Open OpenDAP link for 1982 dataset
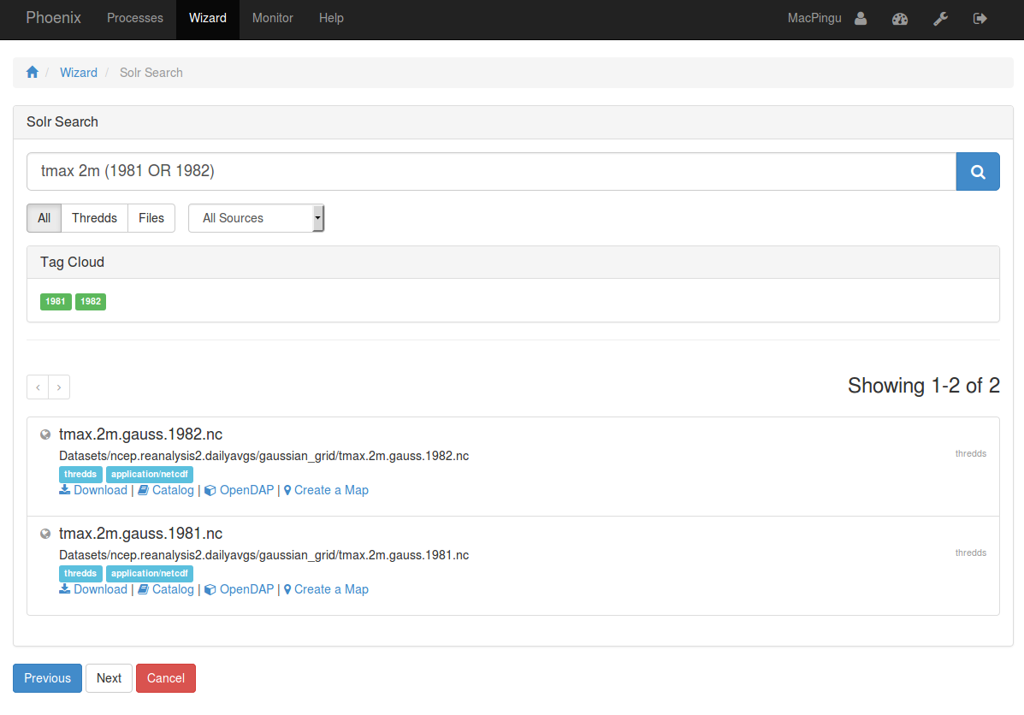 point(239,490)
